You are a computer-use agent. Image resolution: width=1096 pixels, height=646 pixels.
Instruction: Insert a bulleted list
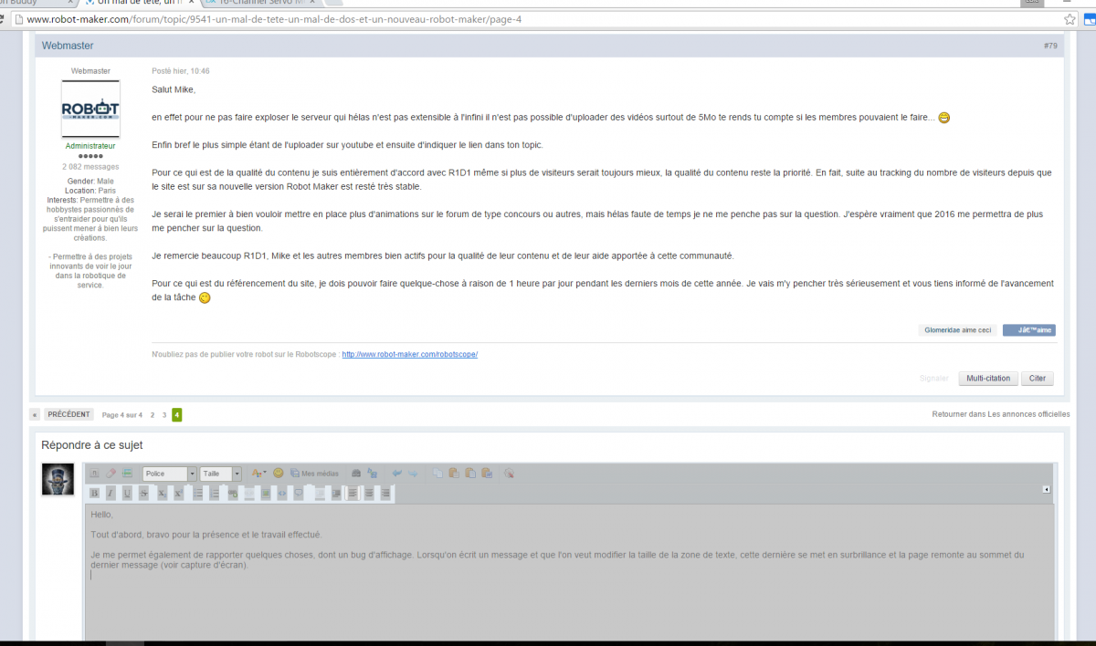[197, 493]
